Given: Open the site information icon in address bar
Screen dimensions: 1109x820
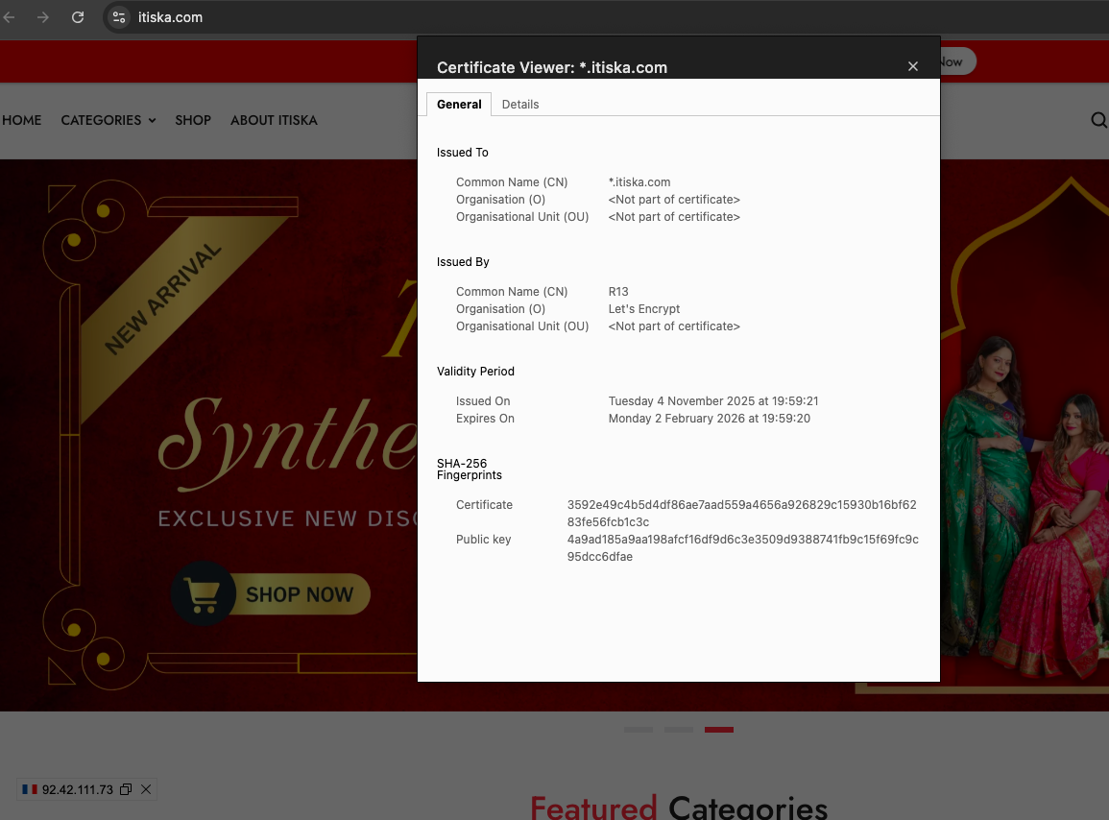Looking at the screenshot, I should (119, 17).
